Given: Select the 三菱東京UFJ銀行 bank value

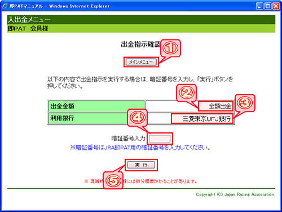Looking at the screenshot, I should tap(206, 119).
